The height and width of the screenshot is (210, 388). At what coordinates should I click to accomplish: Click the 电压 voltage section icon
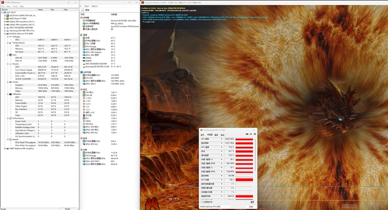81,90
